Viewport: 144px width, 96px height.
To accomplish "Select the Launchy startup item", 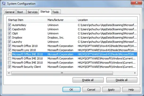I will click(x=17, y=42).
